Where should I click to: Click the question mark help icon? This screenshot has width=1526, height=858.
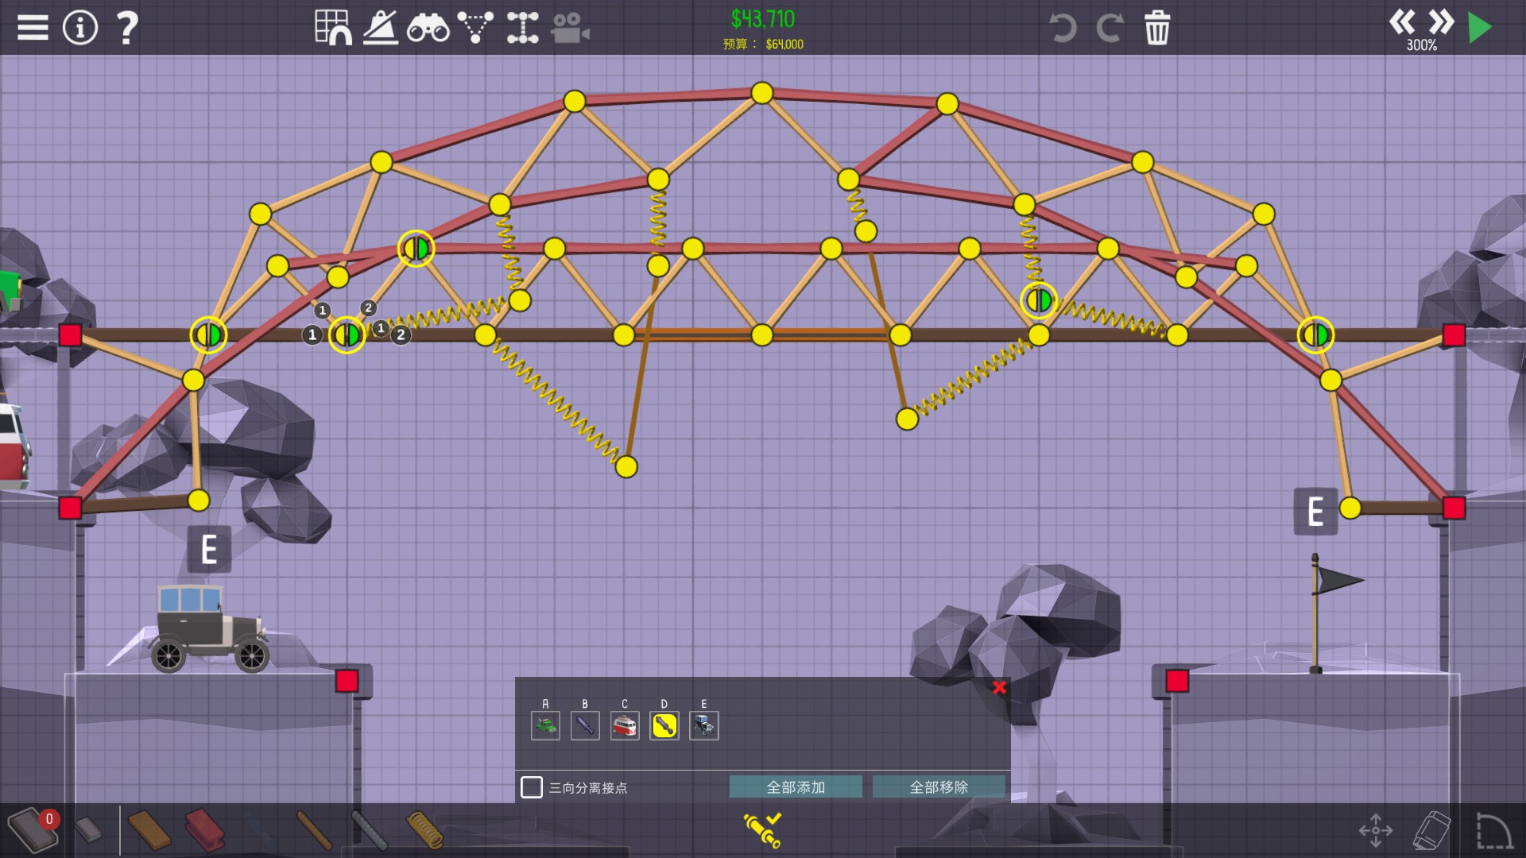coord(127,28)
